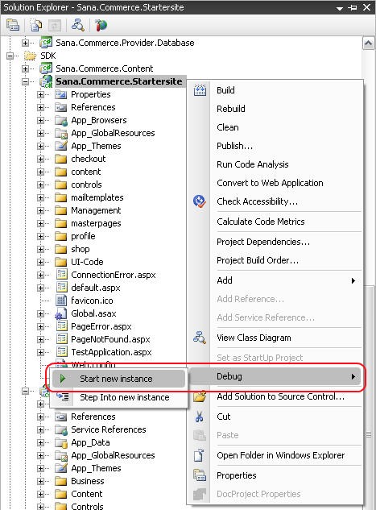Image resolution: width=376 pixels, height=510 pixels.
Task: Click the Check Accessibility icon
Action: click(199, 201)
